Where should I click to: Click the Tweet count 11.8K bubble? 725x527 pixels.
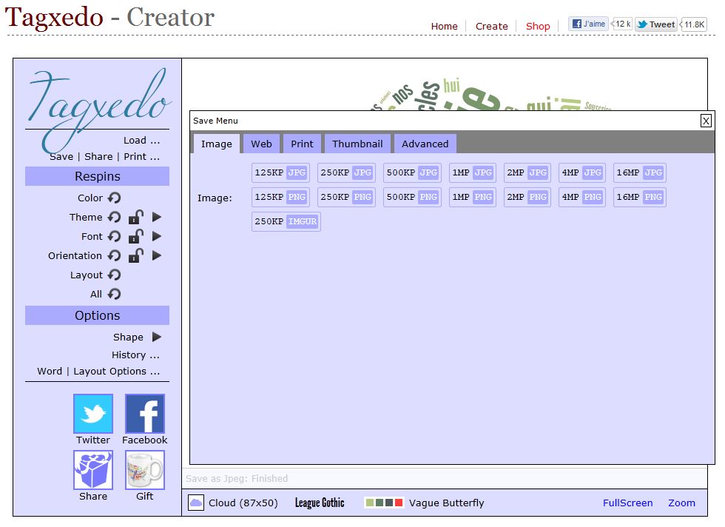click(694, 24)
